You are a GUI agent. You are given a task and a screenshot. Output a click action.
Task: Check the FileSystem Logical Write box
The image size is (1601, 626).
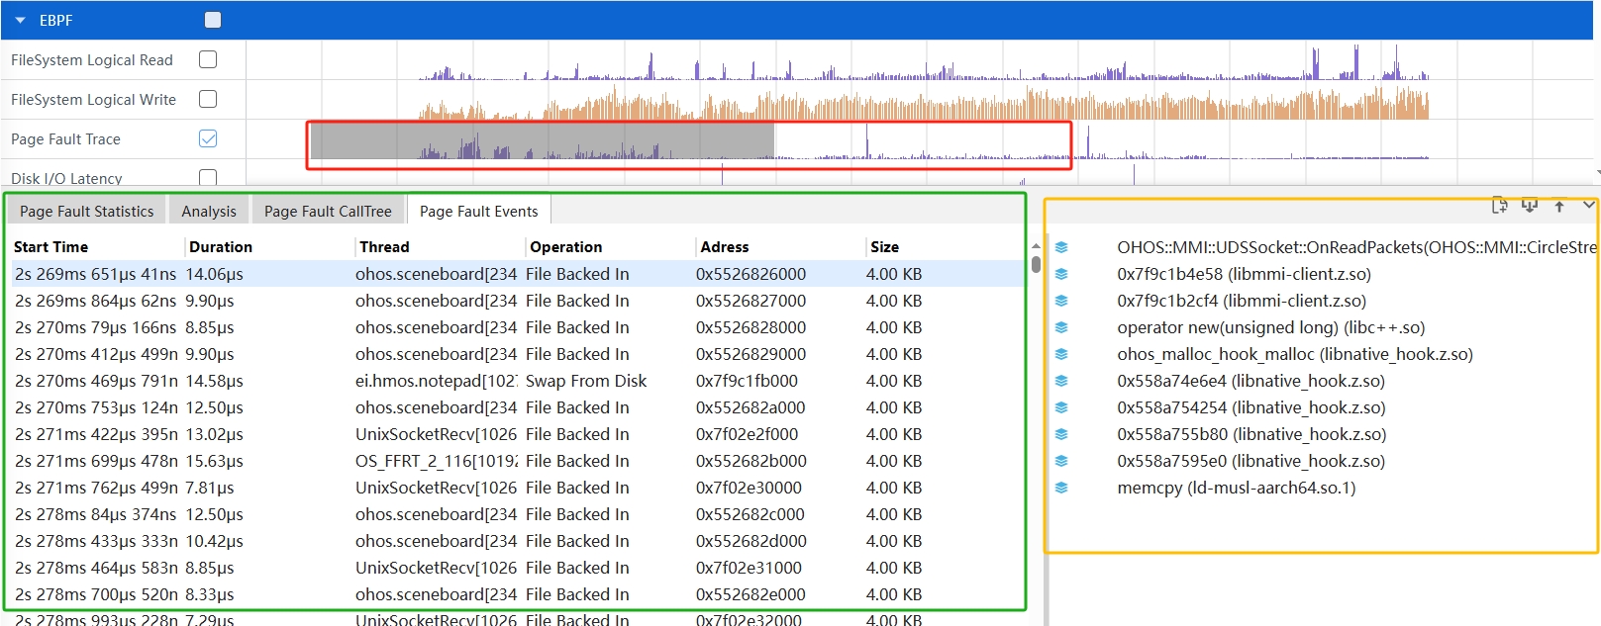pos(208,99)
